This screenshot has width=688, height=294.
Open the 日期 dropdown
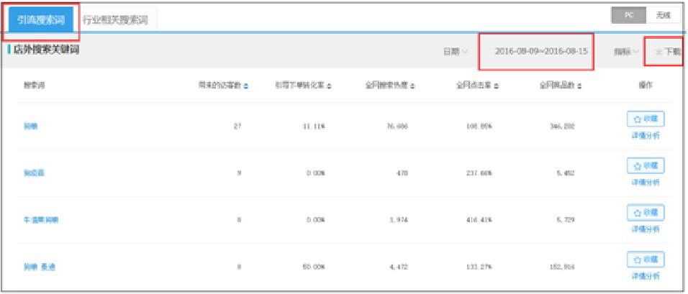pyautogui.click(x=455, y=51)
